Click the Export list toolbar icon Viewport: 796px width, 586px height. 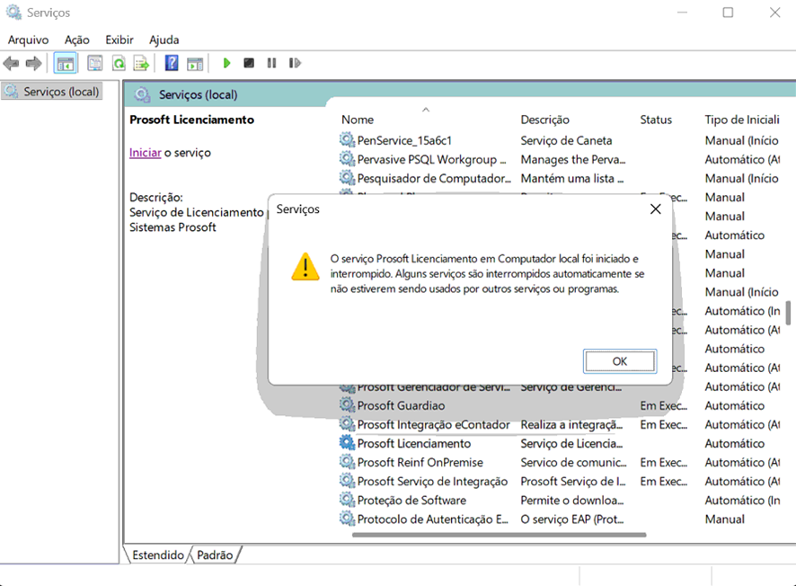[141, 64]
